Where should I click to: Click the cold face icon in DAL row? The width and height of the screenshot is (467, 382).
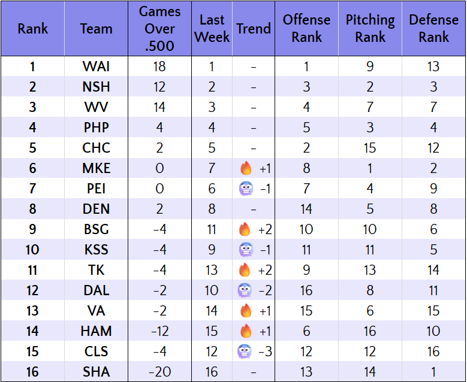(x=245, y=291)
